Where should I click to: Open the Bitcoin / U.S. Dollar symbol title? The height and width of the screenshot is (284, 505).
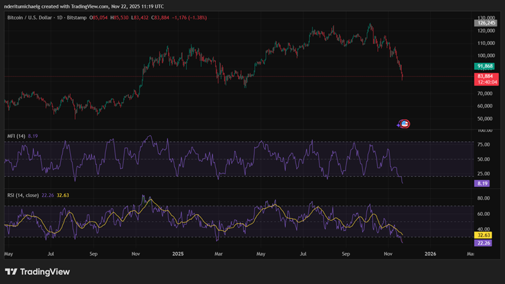[x=35, y=16]
